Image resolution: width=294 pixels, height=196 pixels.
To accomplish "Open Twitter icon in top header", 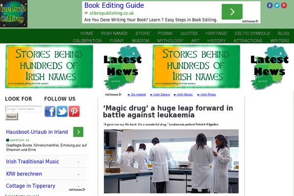I will [x=277, y=5].
